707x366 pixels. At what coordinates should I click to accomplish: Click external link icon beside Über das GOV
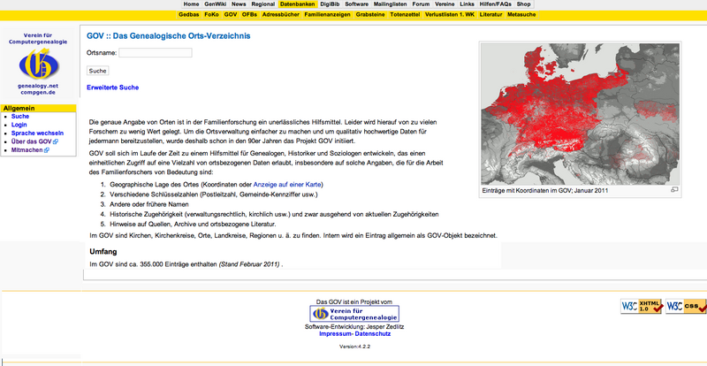point(56,141)
